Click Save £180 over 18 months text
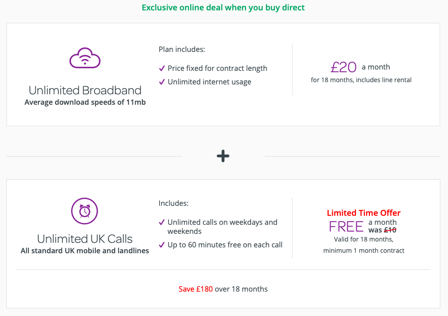448x316 pixels. [x=223, y=289]
